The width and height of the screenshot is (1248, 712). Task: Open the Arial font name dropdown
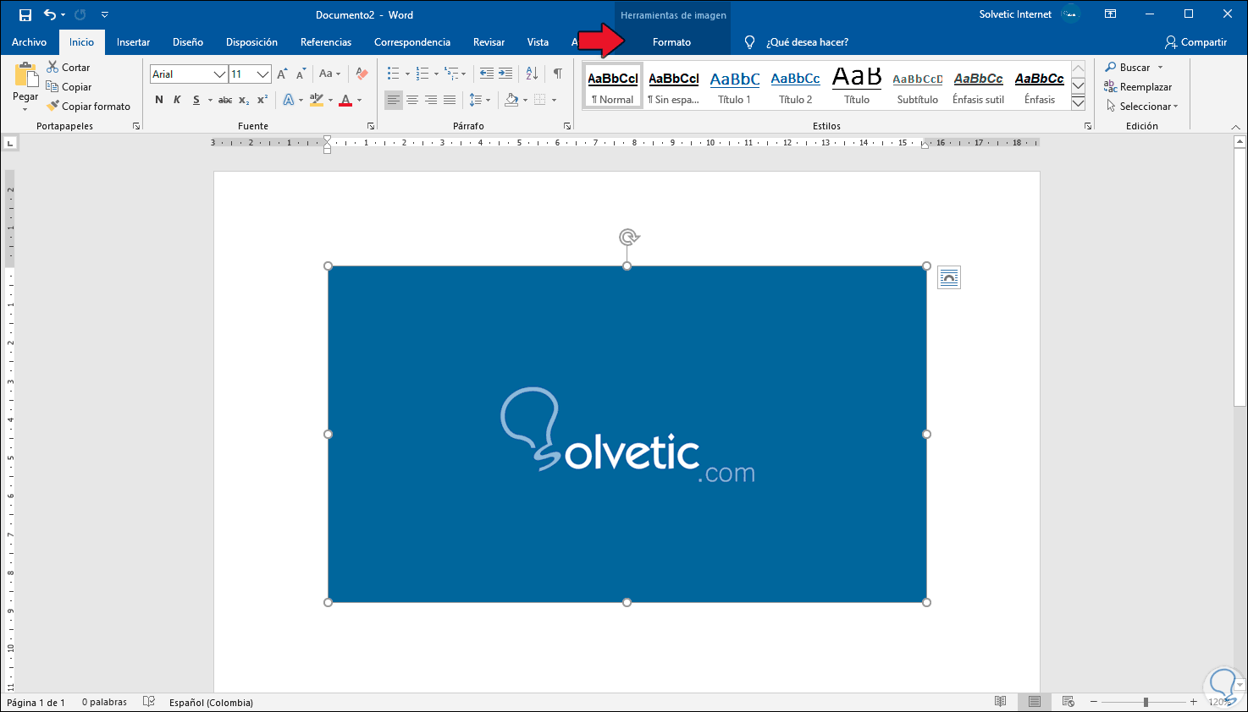pos(219,74)
